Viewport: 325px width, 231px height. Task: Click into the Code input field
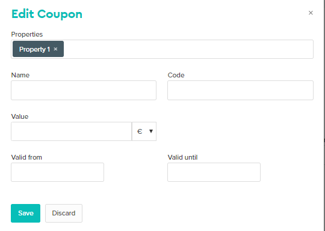click(x=240, y=90)
